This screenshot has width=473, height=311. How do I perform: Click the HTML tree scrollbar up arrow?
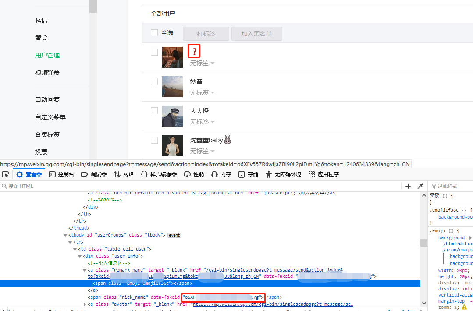(x=424, y=195)
